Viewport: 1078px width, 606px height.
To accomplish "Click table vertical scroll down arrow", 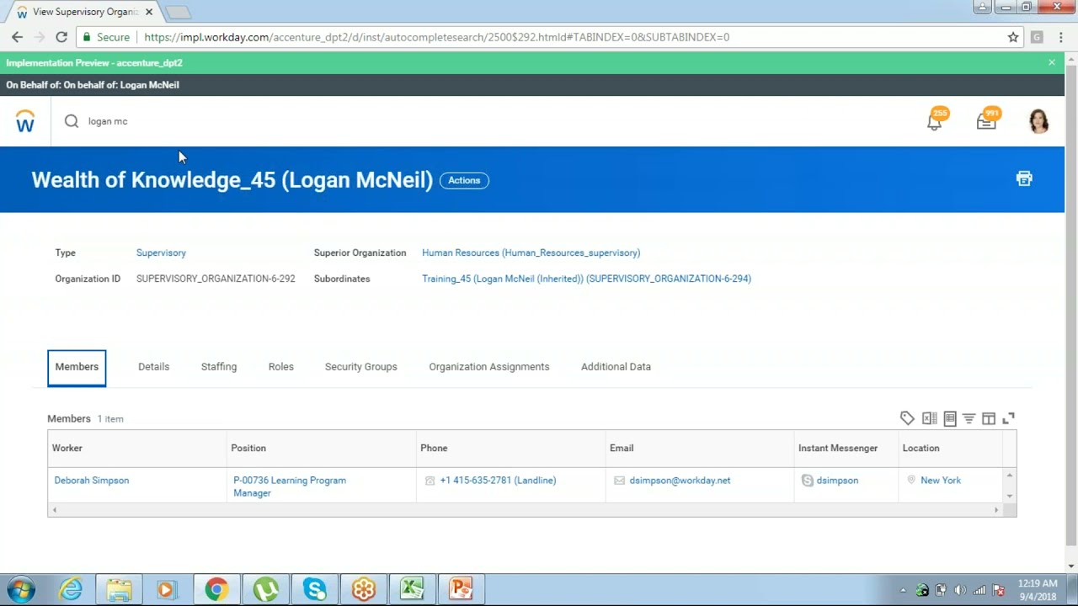I will pyautogui.click(x=1009, y=496).
